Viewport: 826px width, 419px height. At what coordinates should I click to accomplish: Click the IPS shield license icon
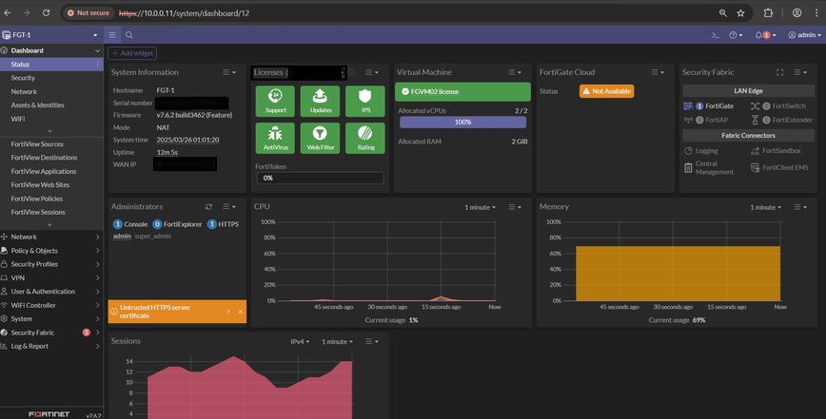(365, 101)
